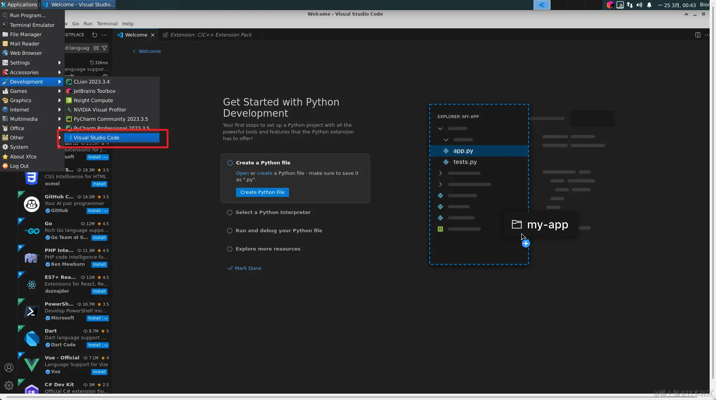Open the GitHub Copilot Install dropdown arrow

click(106, 211)
